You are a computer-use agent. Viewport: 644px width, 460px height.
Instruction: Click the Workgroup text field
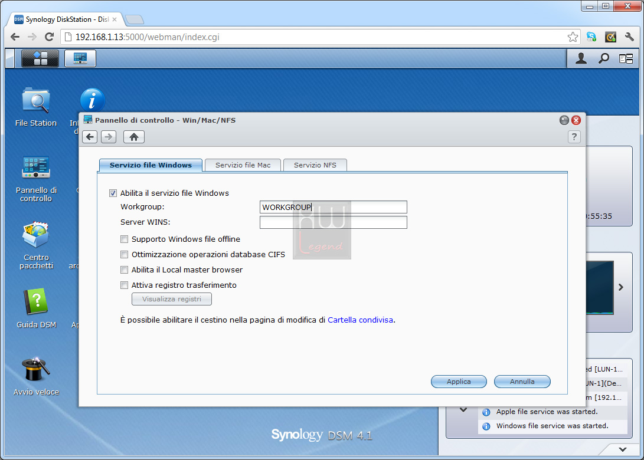(334, 207)
